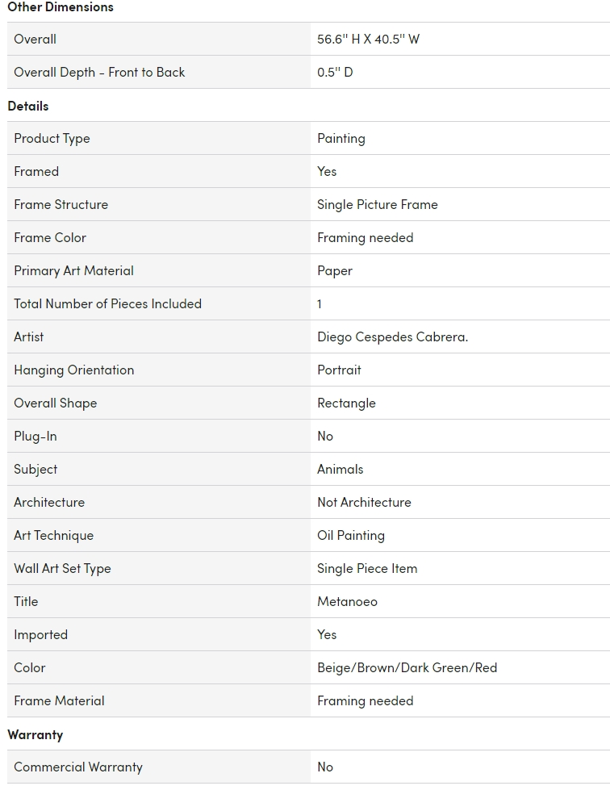The width and height of the screenshot is (610, 790).
Task: Select the 'Total Number of Pieces Included' label
Action: (107, 303)
